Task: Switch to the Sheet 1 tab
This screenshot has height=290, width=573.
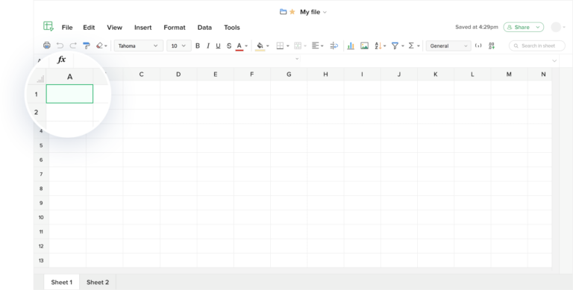Action: [x=62, y=282]
